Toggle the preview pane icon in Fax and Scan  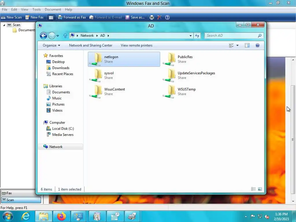51,17
